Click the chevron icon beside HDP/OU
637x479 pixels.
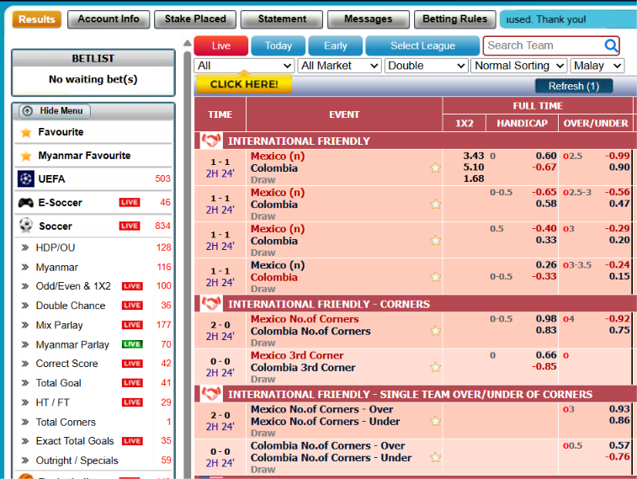click(x=25, y=247)
